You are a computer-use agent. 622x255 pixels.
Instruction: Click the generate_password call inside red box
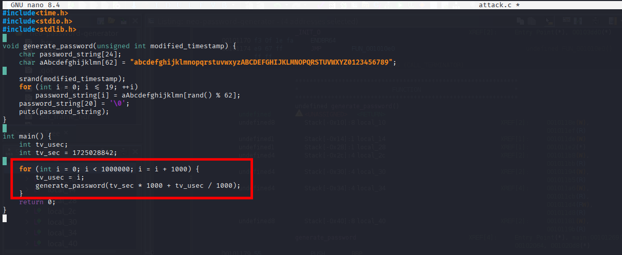pos(70,185)
